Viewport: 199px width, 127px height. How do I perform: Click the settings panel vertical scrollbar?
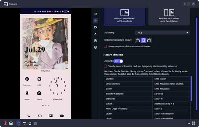tap(197, 63)
